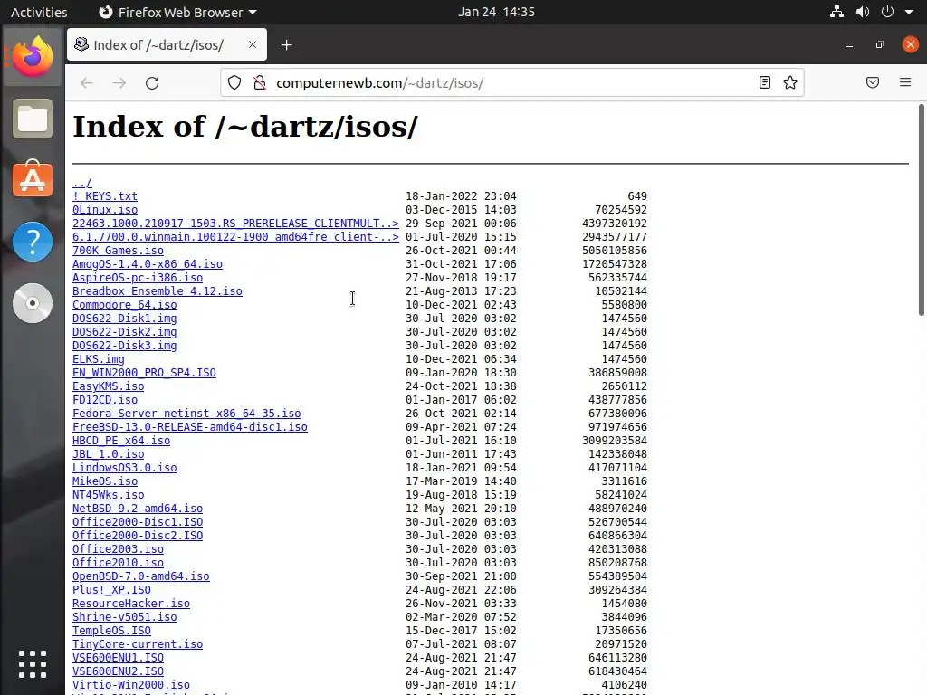Open the Files application in the dock
This screenshot has height=695, width=927.
point(33,119)
